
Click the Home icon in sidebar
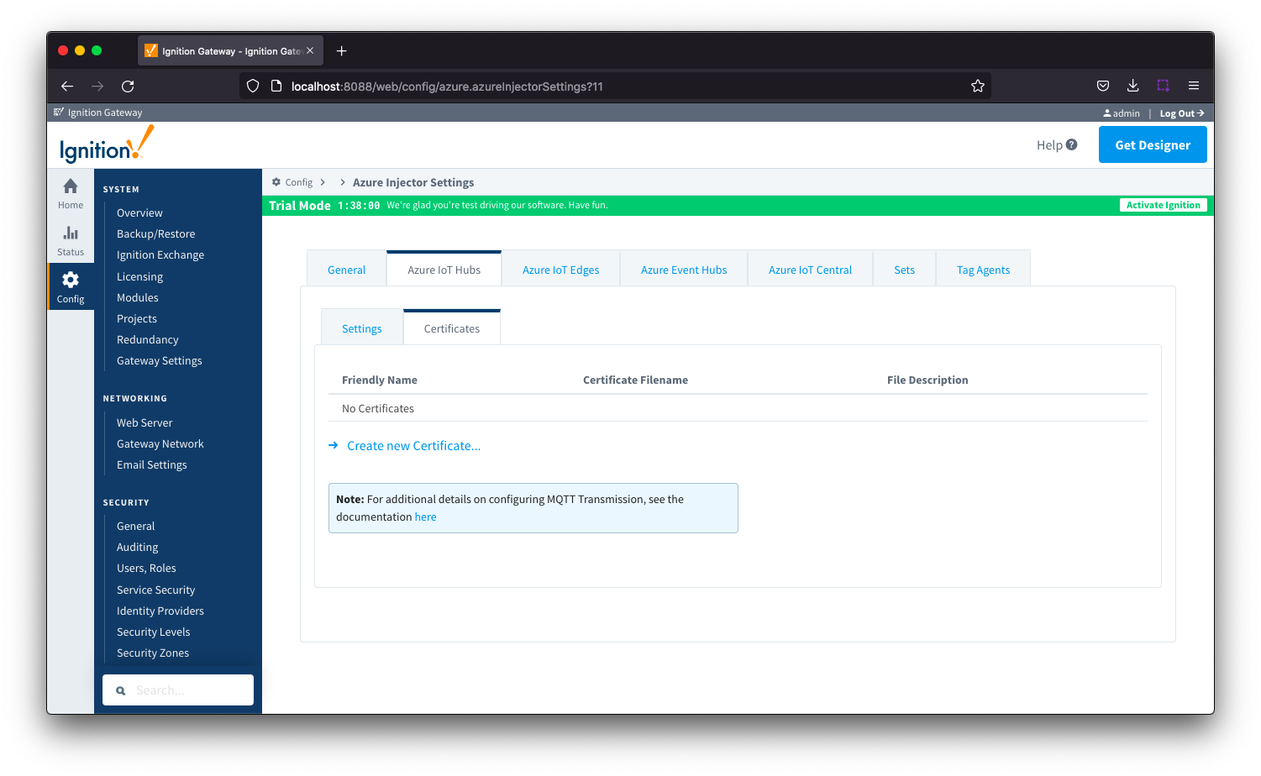point(71,186)
